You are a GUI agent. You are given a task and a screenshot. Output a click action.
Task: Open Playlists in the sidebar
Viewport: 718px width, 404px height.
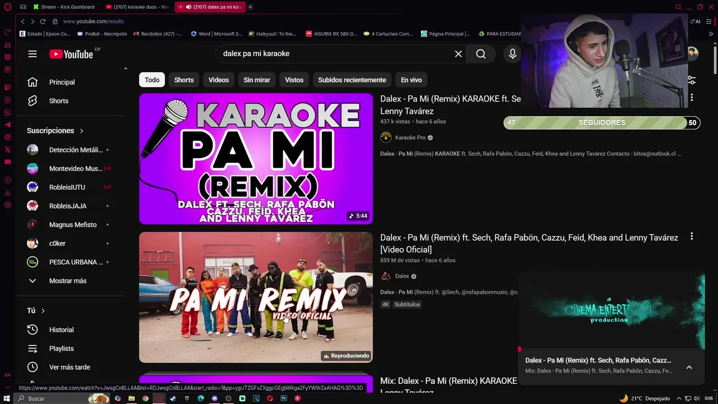click(x=61, y=348)
